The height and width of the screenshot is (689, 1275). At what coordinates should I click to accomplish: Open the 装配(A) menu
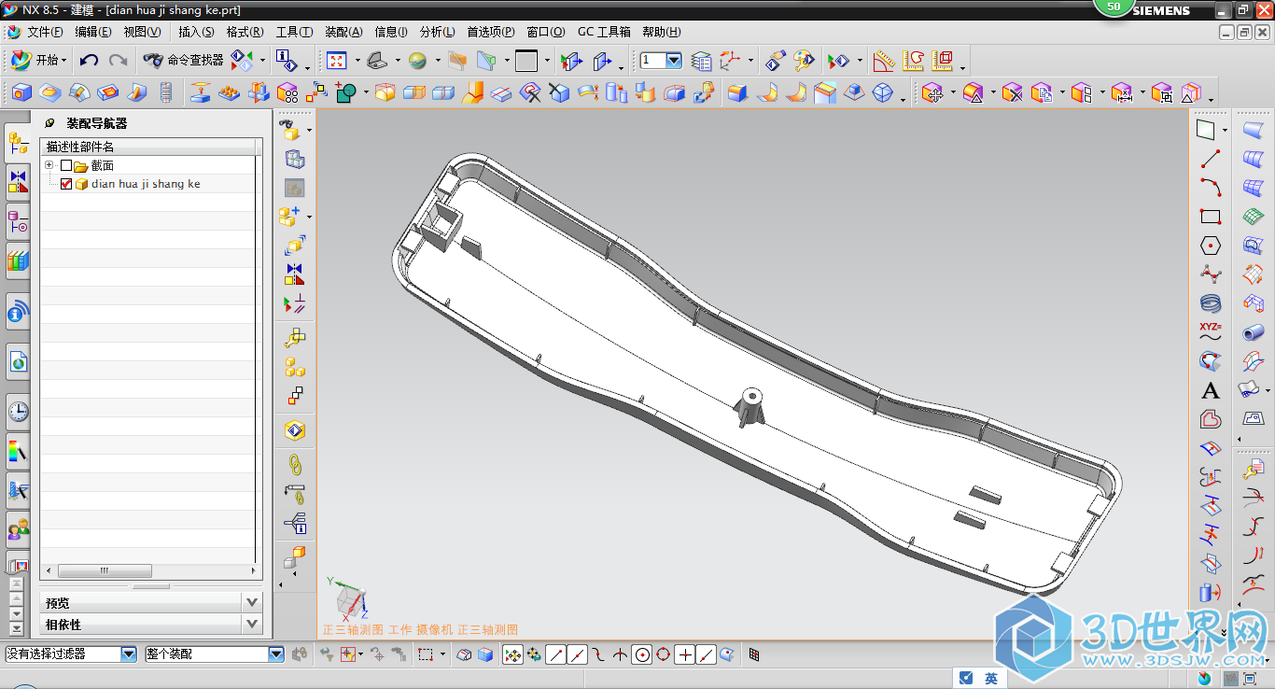[x=343, y=32]
